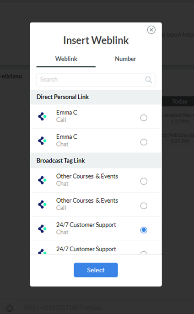This screenshot has height=314, width=194.
Task: Close the Insert Weblink dialog
Action: pos(151,30)
